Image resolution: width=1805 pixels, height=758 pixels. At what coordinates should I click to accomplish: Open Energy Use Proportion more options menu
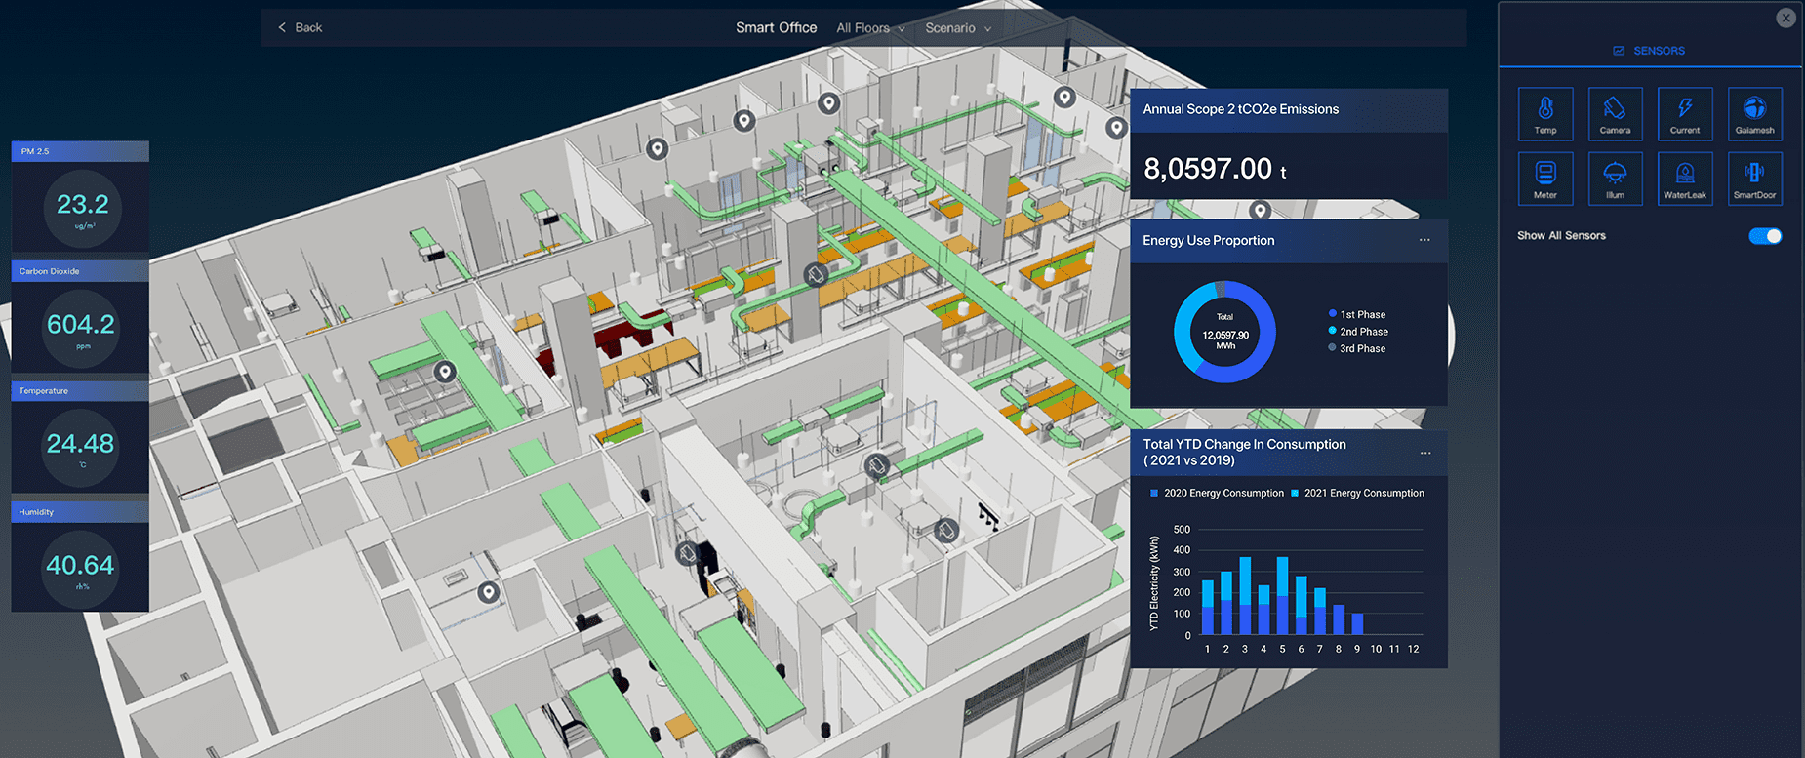tap(1424, 240)
